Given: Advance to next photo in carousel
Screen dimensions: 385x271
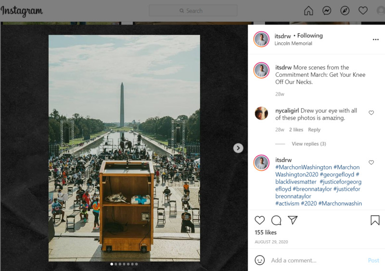Looking at the screenshot, I should [238, 148].
